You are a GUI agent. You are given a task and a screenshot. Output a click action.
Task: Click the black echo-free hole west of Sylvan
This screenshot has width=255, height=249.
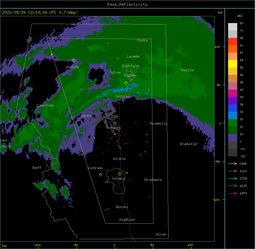[96, 76]
